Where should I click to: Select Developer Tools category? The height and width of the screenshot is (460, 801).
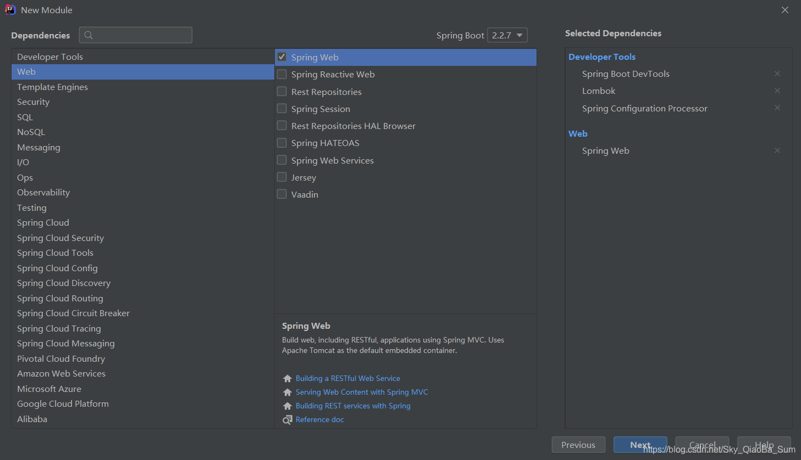[142, 57]
